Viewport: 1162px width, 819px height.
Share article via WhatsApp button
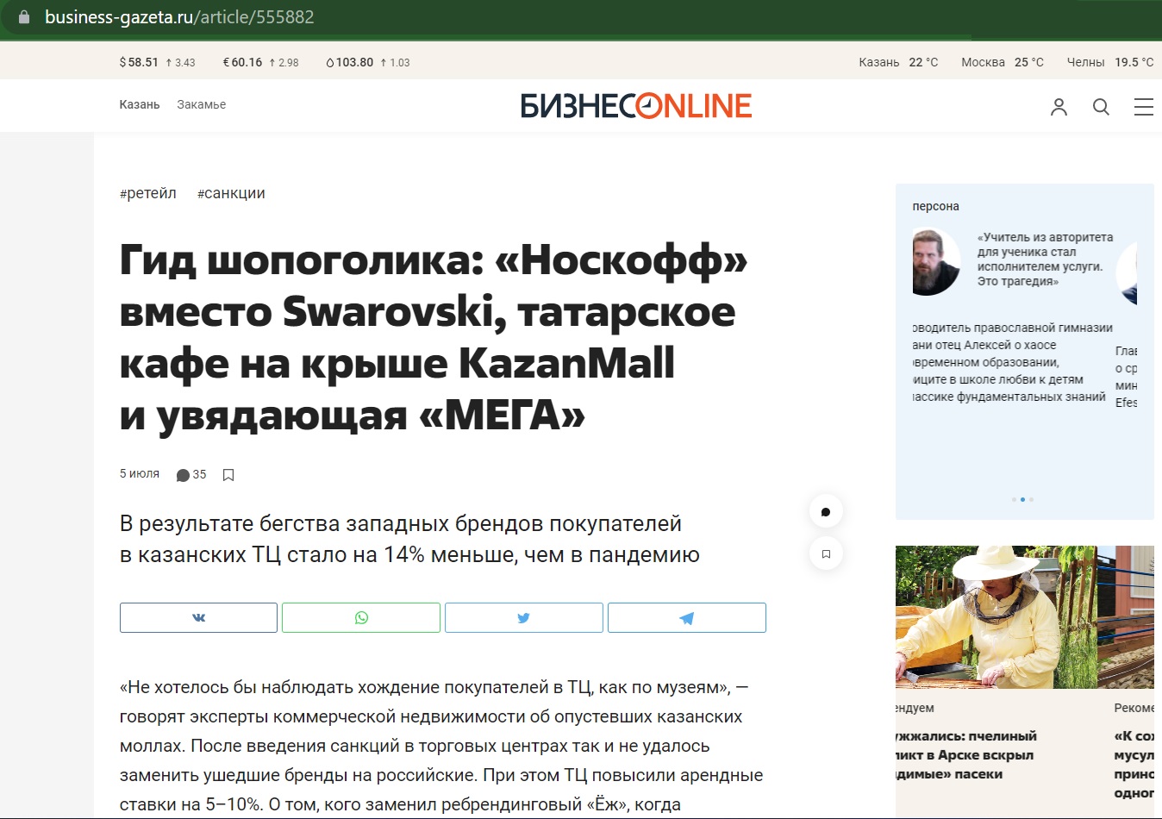pyautogui.click(x=361, y=618)
